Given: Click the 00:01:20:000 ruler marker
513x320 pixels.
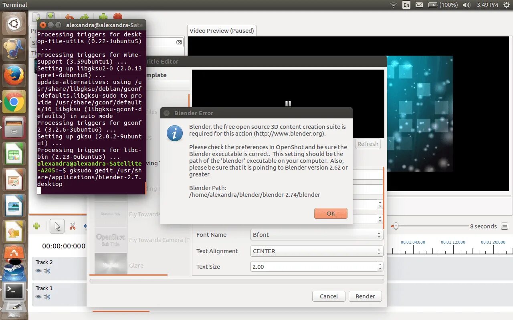Looking at the screenshot, I should point(493,242).
